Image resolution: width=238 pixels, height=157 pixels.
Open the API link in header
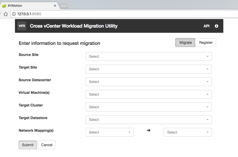pos(206,26)
